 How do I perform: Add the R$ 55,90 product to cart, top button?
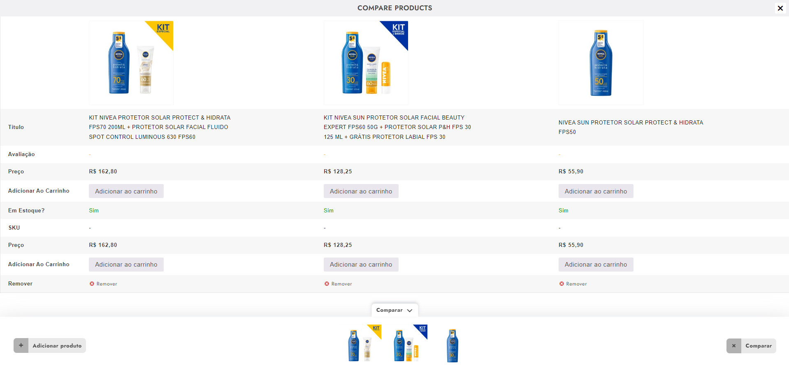click(x=596, y=191)
